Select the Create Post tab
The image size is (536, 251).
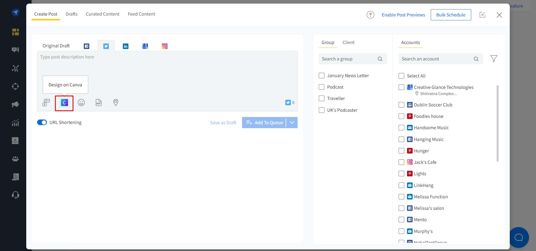[x=46, y=14]
